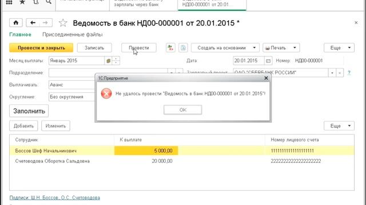Viewport: 366px width, 205px height.
Task: Click Месяц выплаты field Январь 2015
Action: (77, 61)
